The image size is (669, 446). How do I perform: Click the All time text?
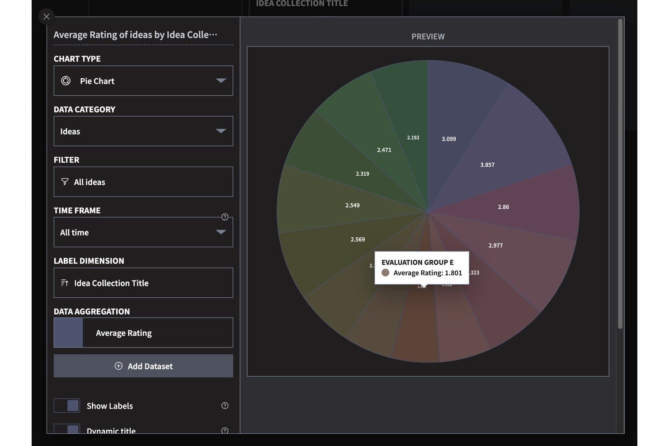coord(75,232)
